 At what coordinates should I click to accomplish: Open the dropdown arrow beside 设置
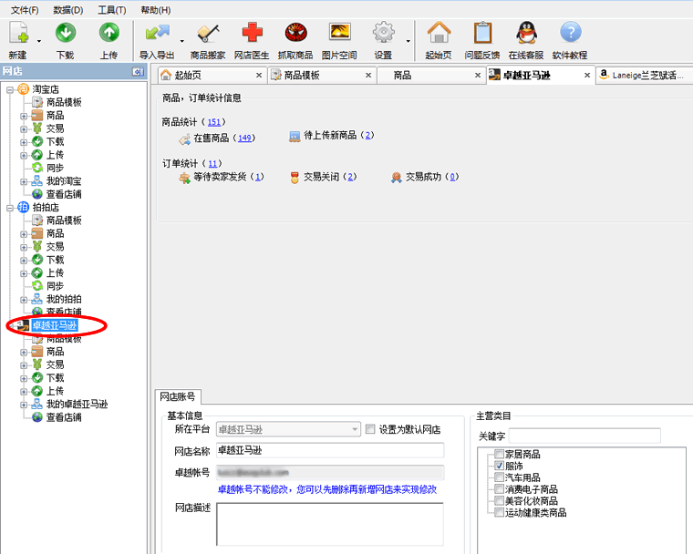pos(408,41)
